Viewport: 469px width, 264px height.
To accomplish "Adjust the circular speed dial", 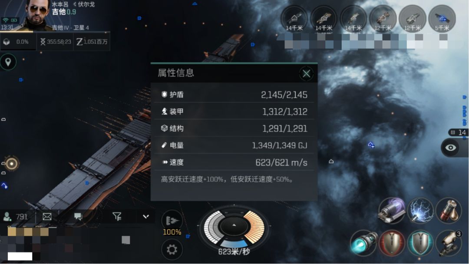I will coord(234,227).
